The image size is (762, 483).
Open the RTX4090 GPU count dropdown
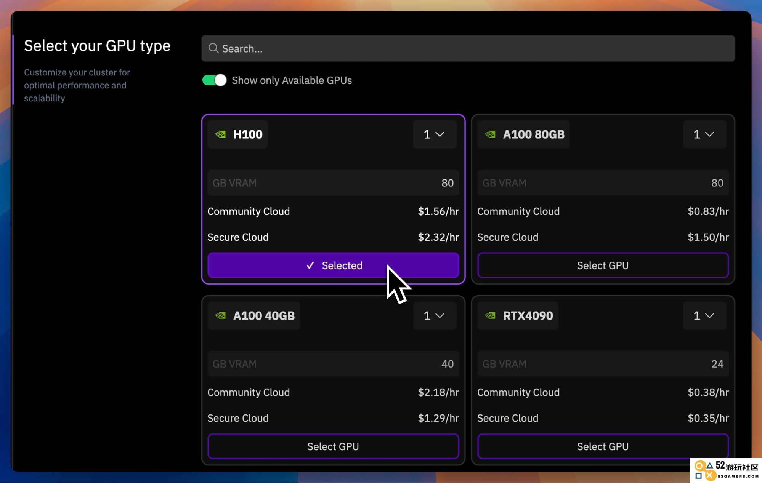[704, 315]
